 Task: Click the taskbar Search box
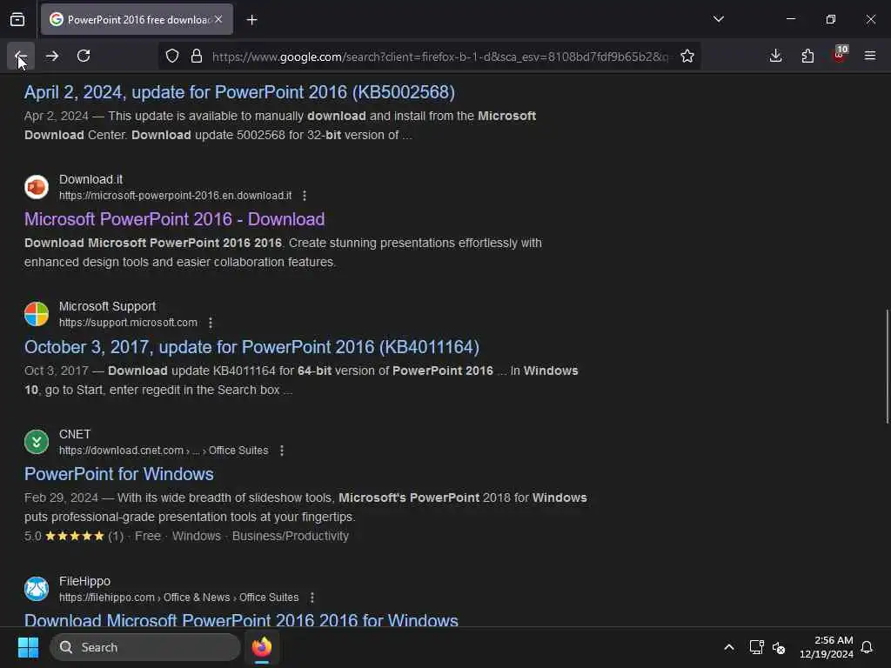pos(145,647)
